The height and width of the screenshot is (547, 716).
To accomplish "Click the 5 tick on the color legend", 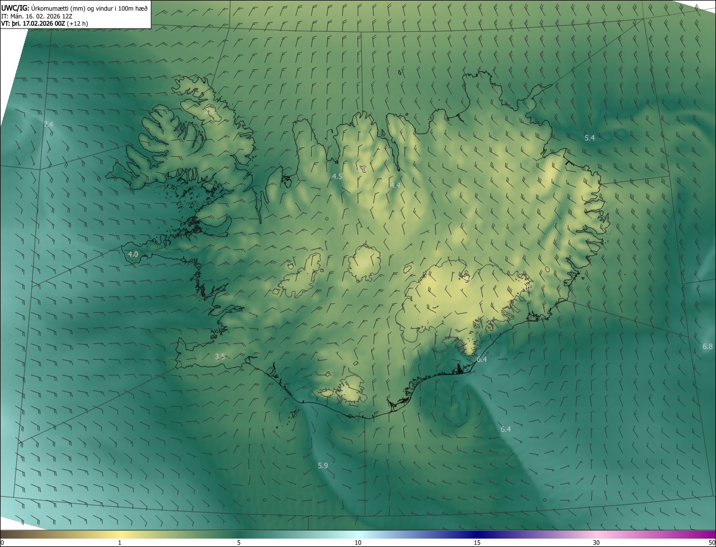I will click(x=239, y=543).
